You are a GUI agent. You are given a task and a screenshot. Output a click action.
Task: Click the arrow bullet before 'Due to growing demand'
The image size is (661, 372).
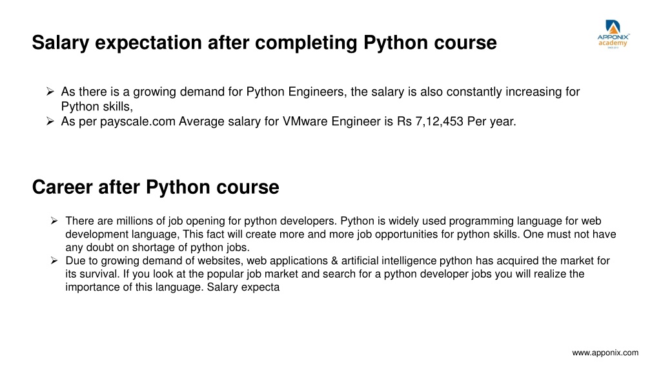(x=54, y=261)
